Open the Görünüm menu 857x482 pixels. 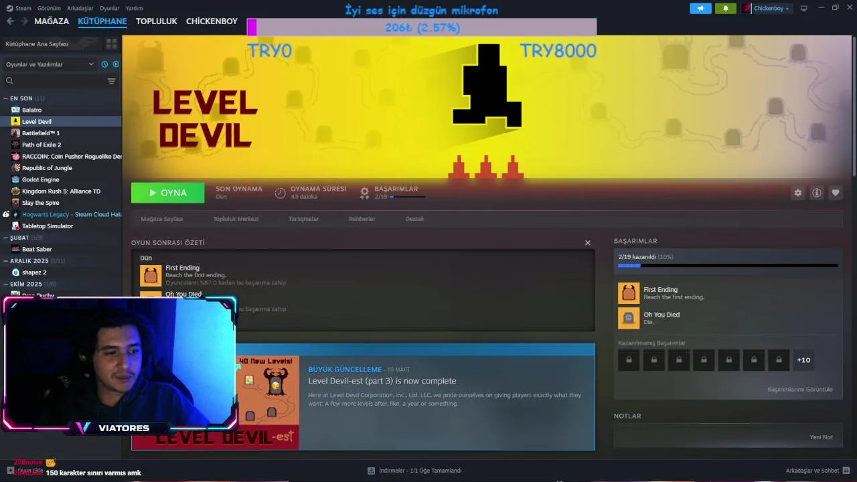point(50,8)
